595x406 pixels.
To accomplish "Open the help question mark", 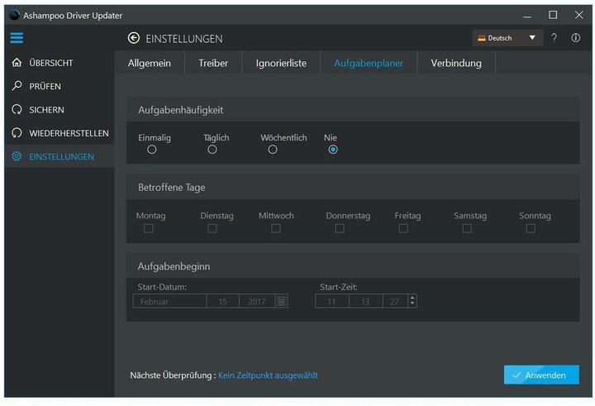I will tap(554, 37).
